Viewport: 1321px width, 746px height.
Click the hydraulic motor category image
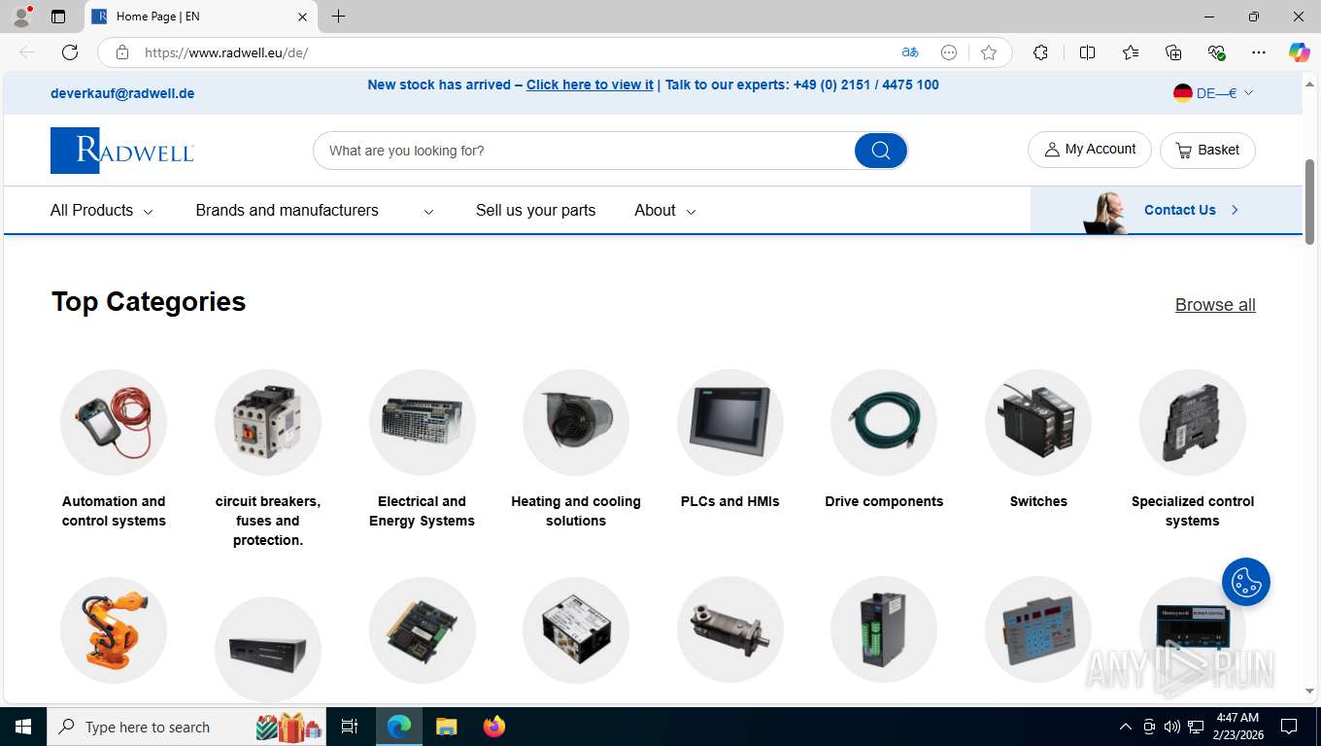[x=730, y=630]
